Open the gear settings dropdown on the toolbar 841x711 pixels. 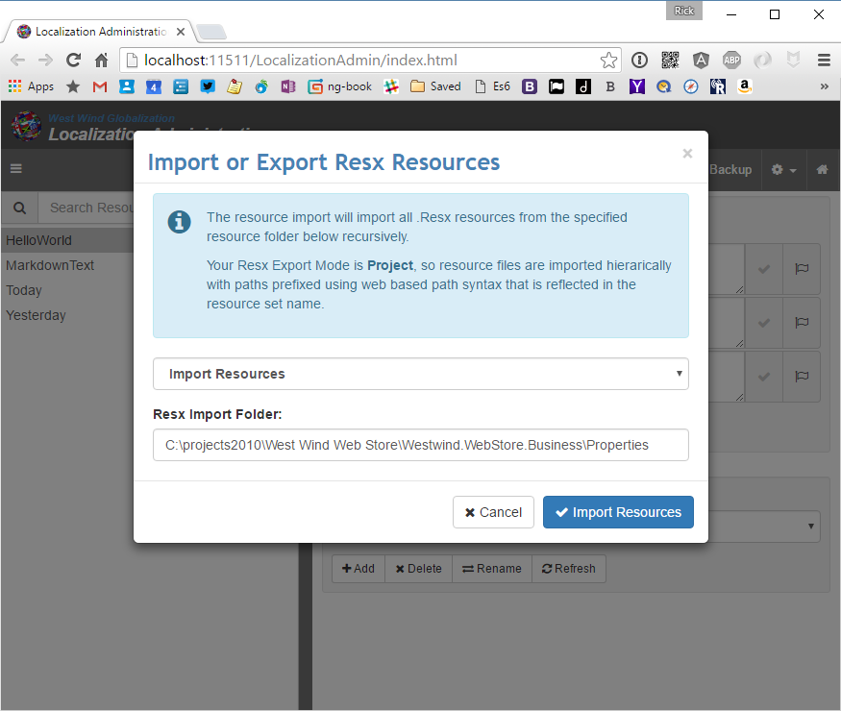782,168
